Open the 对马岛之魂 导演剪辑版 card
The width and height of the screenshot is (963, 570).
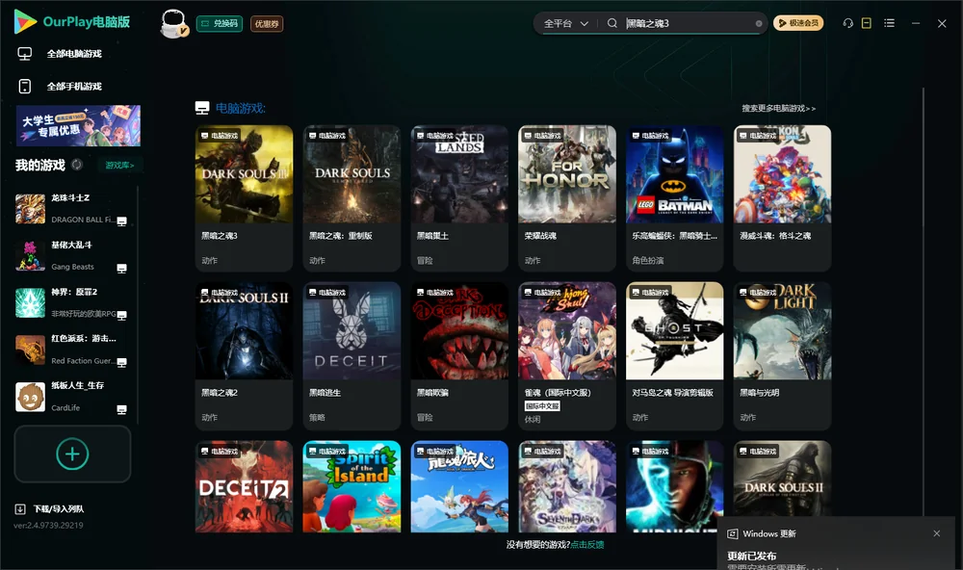click(x=674, y=355)
